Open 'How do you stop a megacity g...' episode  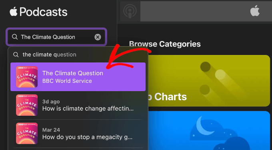78,133
